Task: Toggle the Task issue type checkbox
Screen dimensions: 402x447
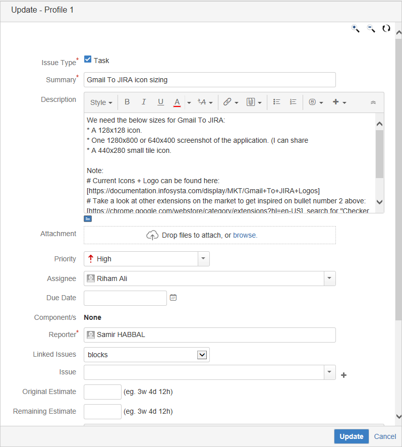Action: click(88, 60)
